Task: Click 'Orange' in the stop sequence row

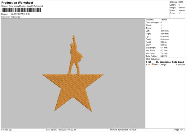Action: point(163,64)
